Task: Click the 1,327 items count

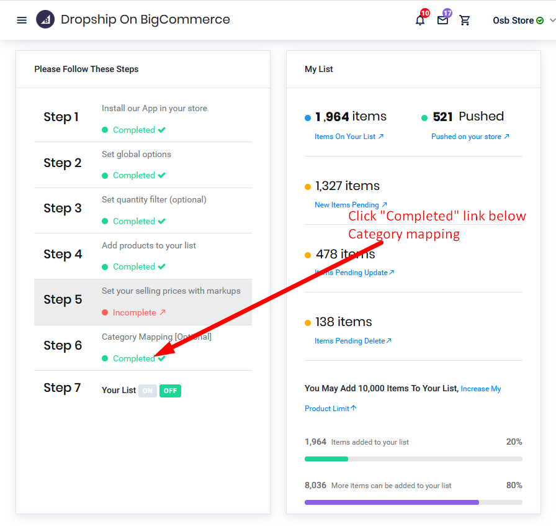Action: pyautogui.click(x=347, y=186)
